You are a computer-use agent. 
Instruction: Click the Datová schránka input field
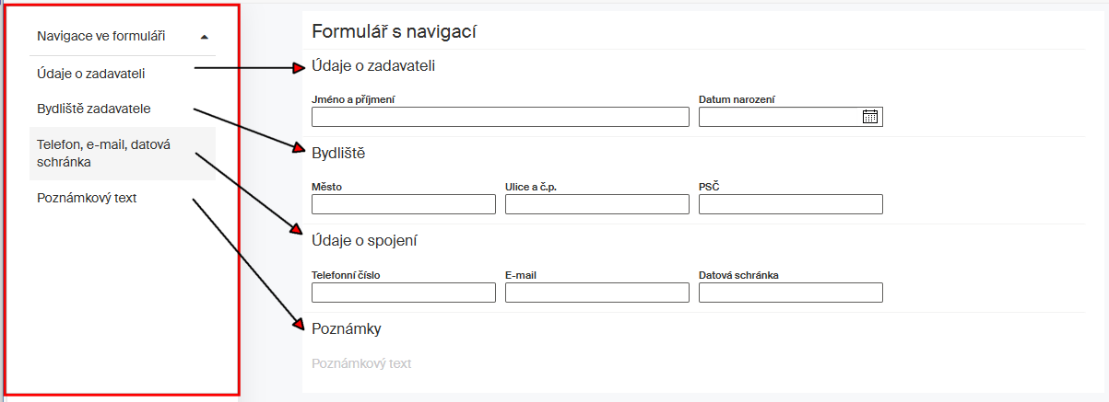(791, 293)
